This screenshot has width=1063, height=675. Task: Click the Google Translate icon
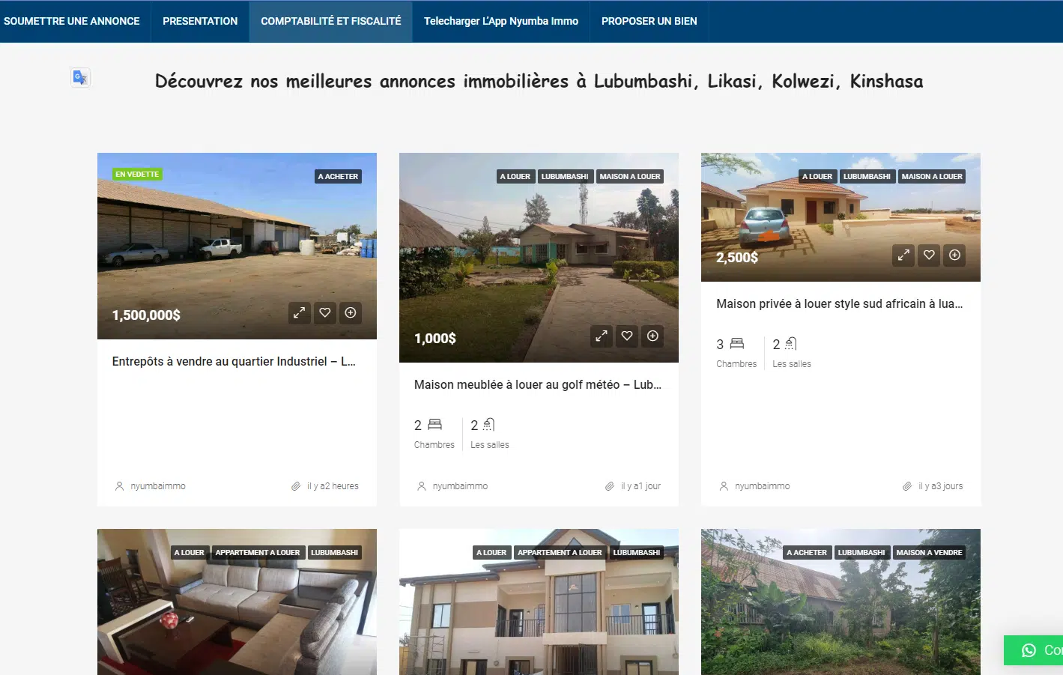80,77
